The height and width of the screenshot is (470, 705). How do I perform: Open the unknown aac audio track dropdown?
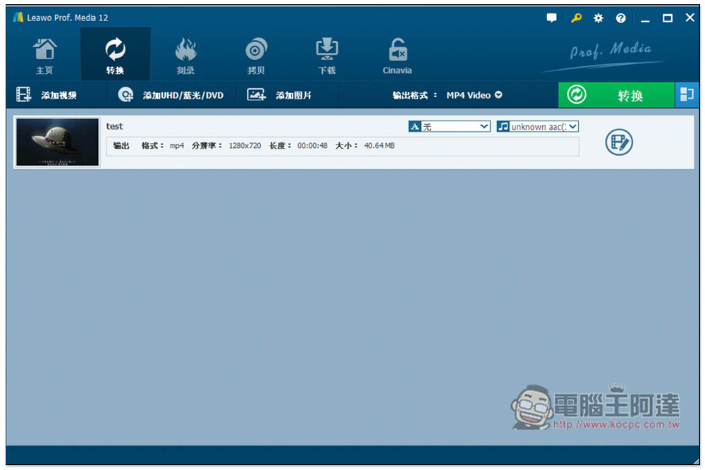(x=537, y=127)
